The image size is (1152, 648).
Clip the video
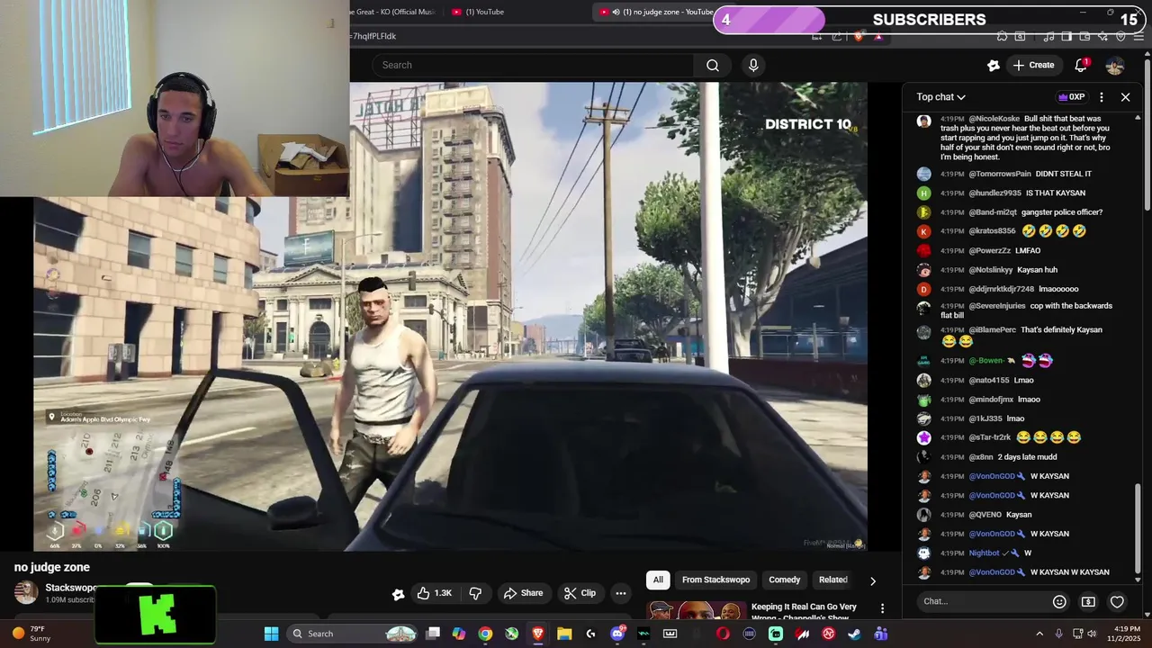point(580,593)
